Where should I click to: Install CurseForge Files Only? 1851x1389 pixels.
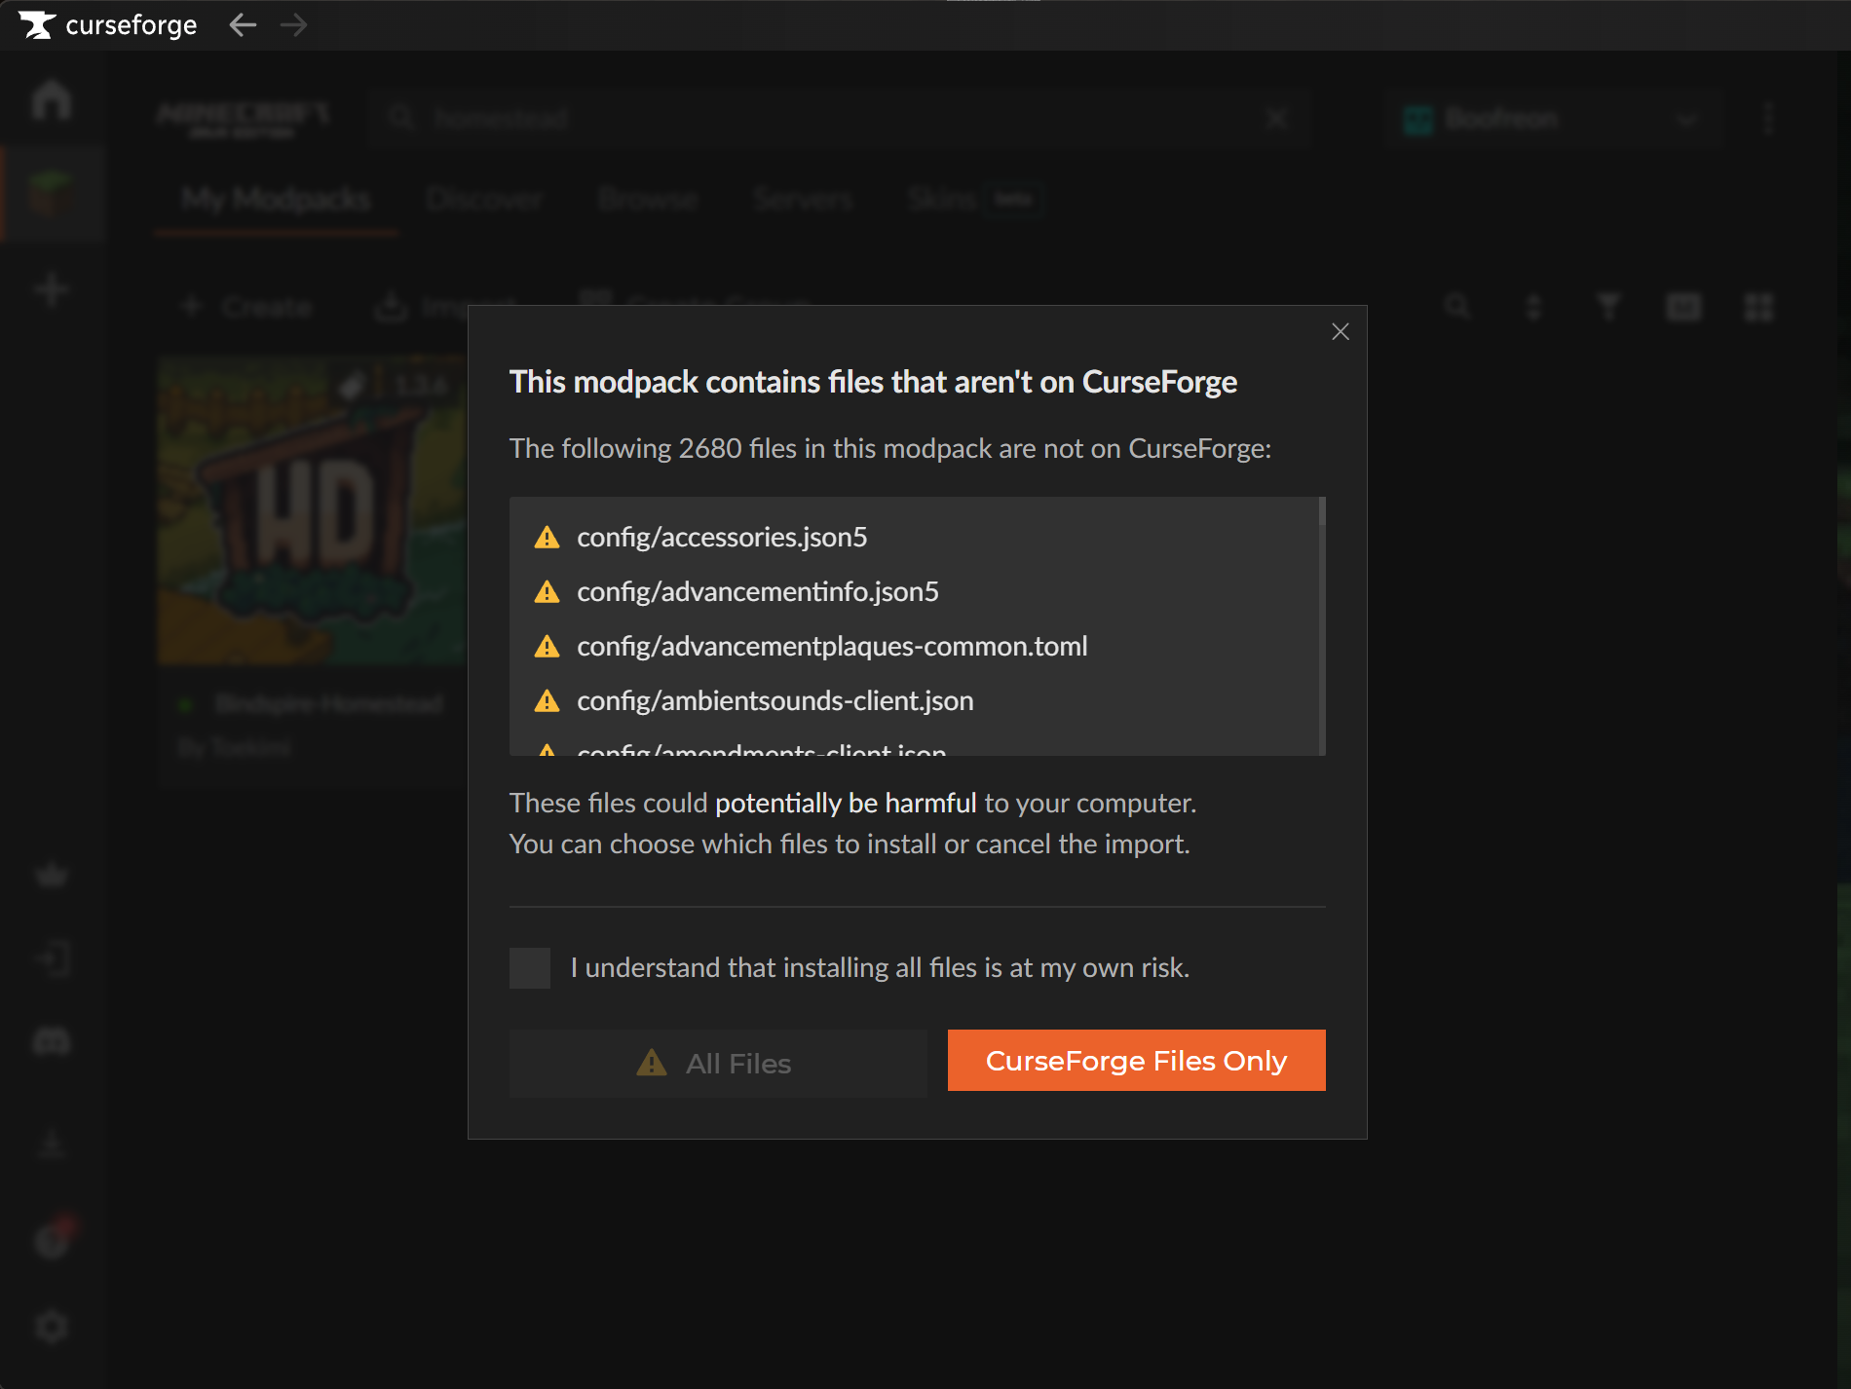1136,1060
